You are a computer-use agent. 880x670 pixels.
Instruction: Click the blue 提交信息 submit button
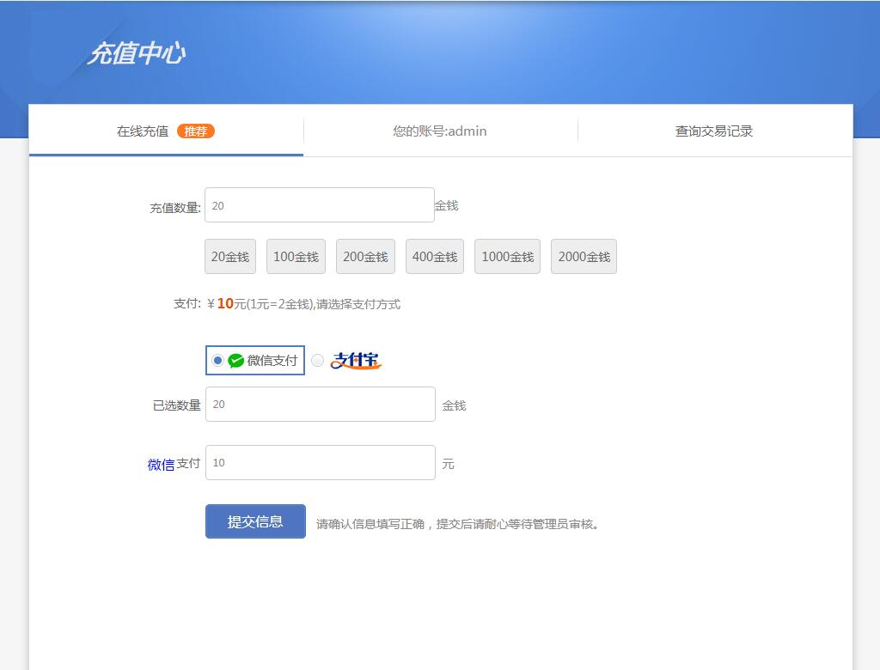click(254, 521)
